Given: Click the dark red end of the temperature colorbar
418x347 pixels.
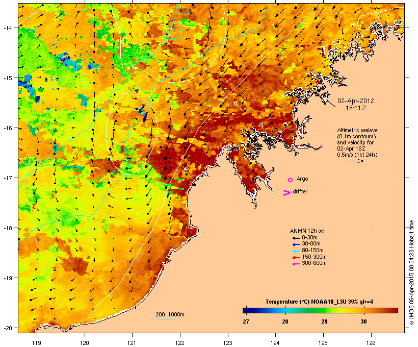Looking at the screenshot, I should point(395,310).
